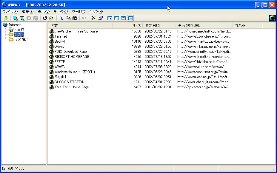Open the ツール(T) menu
Screen dimensions: 277x173
coord(79,12)
